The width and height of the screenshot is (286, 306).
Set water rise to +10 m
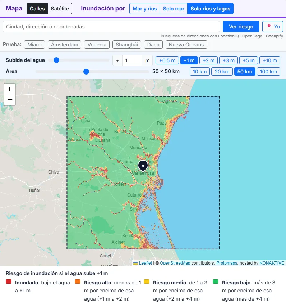(270, 60)
